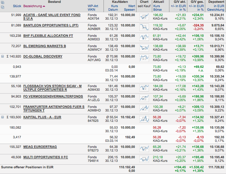Open FRANKFURTER AKTIENFONDS FUER STIFTUNGEN T link
The width and height of the screenshot is (226, 174).
(54, 109)
